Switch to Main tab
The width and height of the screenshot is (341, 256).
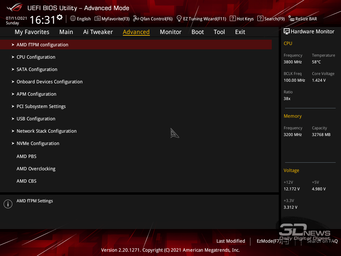(x=66, y=32)
